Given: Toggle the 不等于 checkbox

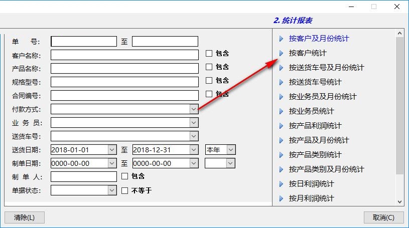Looking at the screenshot, I should [x=124, y=191].
